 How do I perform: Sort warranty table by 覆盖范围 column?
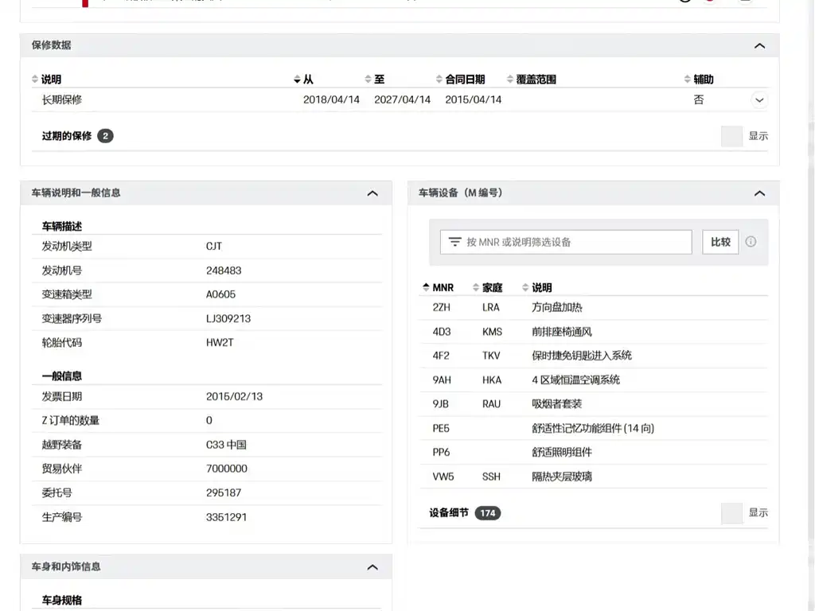click(531, 79)
